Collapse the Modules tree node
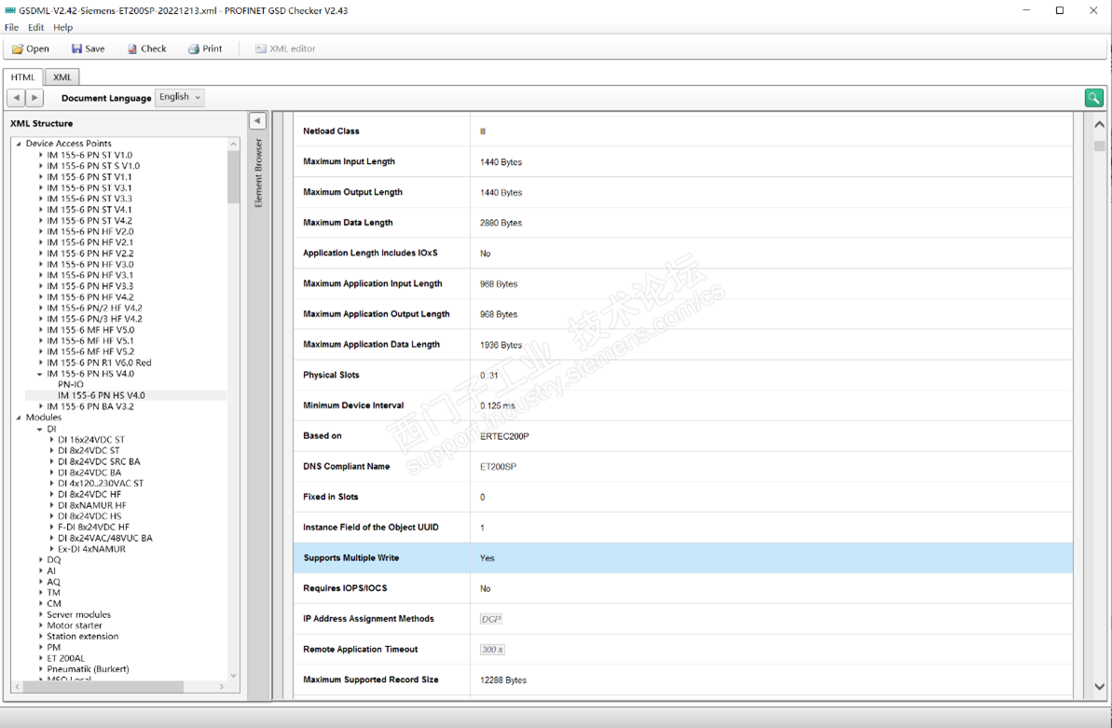 19,418
